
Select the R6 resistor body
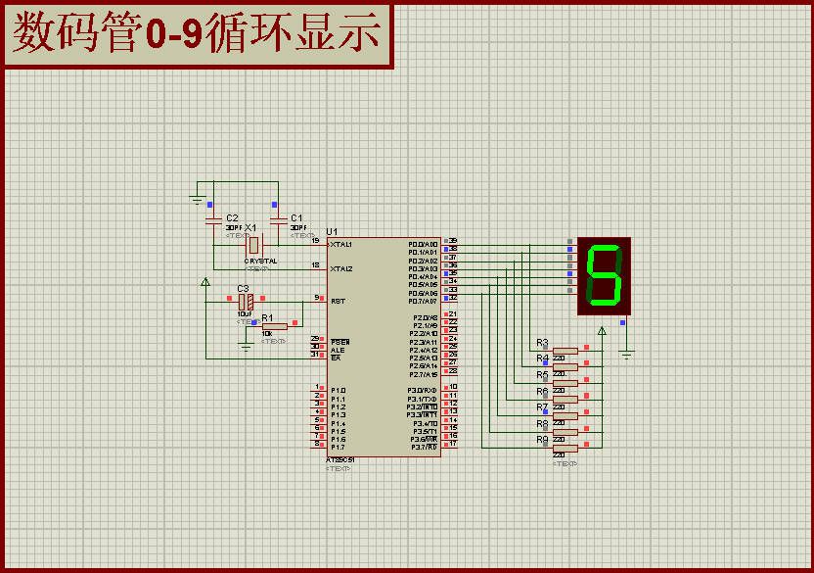(565, 400)
